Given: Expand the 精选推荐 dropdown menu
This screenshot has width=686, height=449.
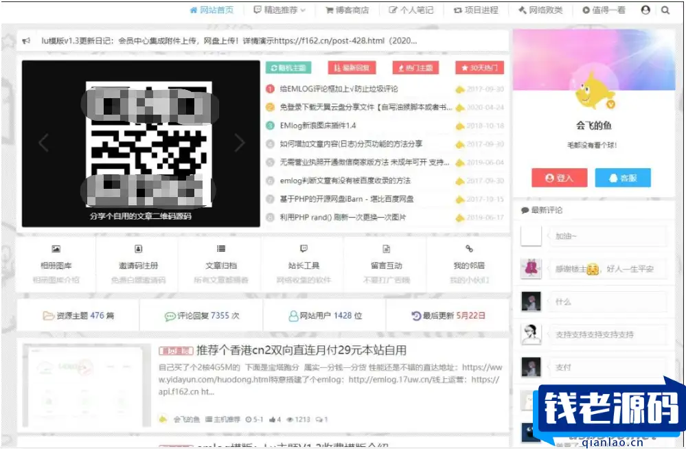Looking at the screenshot, I should (279, 10).
